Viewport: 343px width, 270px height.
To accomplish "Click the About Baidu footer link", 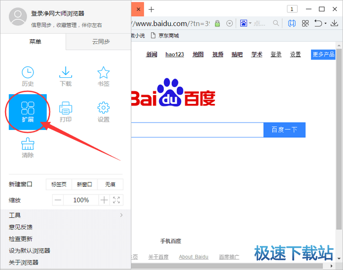I will (x=193, y=257).
